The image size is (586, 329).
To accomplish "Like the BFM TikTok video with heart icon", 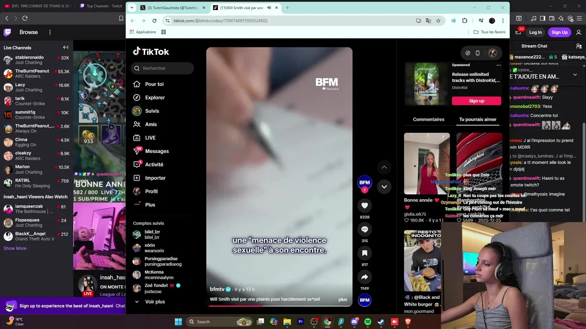I will (364, 206).
